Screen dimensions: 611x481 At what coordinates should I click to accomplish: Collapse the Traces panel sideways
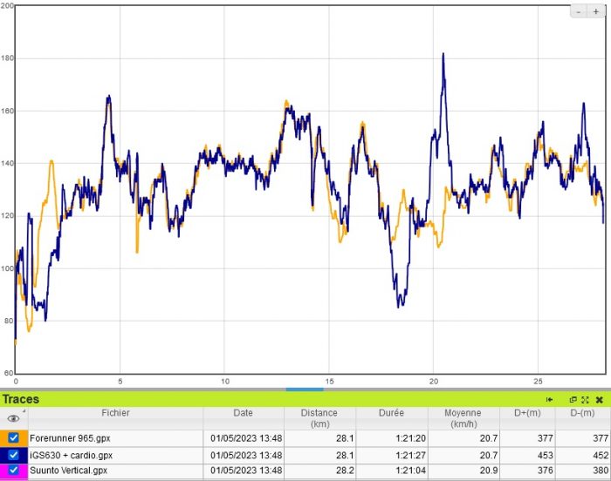pyautogui.click(x=550, y=399)
